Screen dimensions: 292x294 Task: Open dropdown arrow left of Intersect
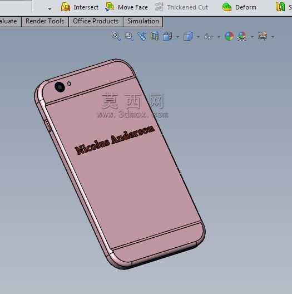[50, 9]
